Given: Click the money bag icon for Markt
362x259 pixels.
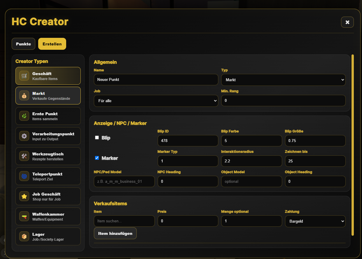Looking at the screenshot, I should [24, 95].
